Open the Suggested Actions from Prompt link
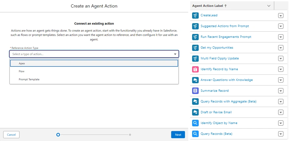 [225, 26]
